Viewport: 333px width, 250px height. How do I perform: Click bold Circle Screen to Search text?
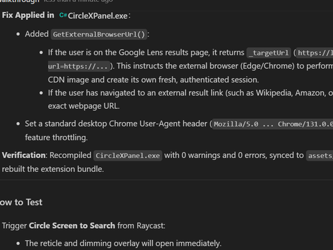[x=72, y=225]
